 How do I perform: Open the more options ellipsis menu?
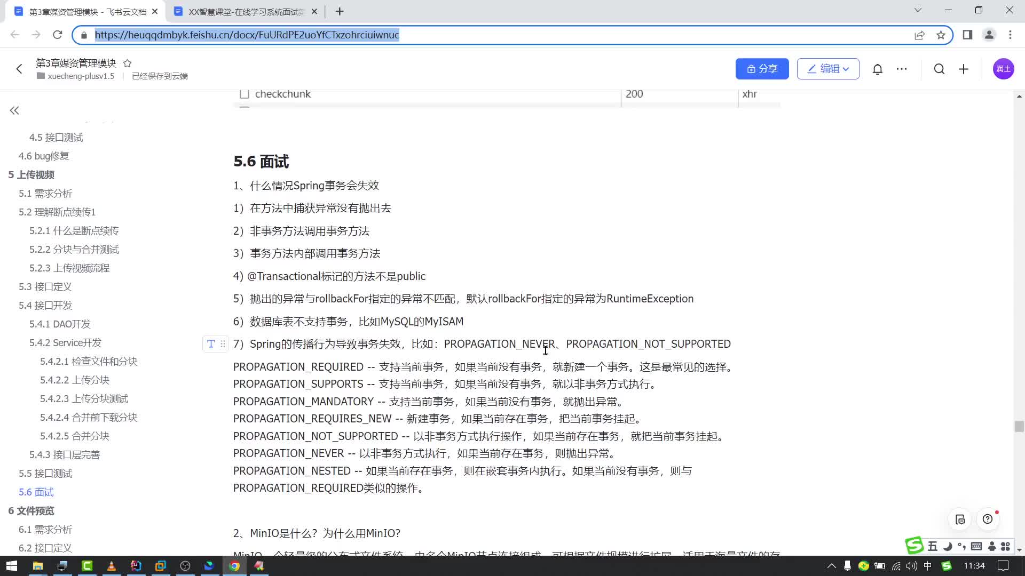tap(902, 69)
